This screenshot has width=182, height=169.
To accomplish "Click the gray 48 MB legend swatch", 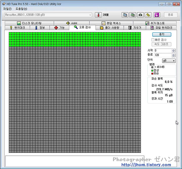I will [152, 67].
